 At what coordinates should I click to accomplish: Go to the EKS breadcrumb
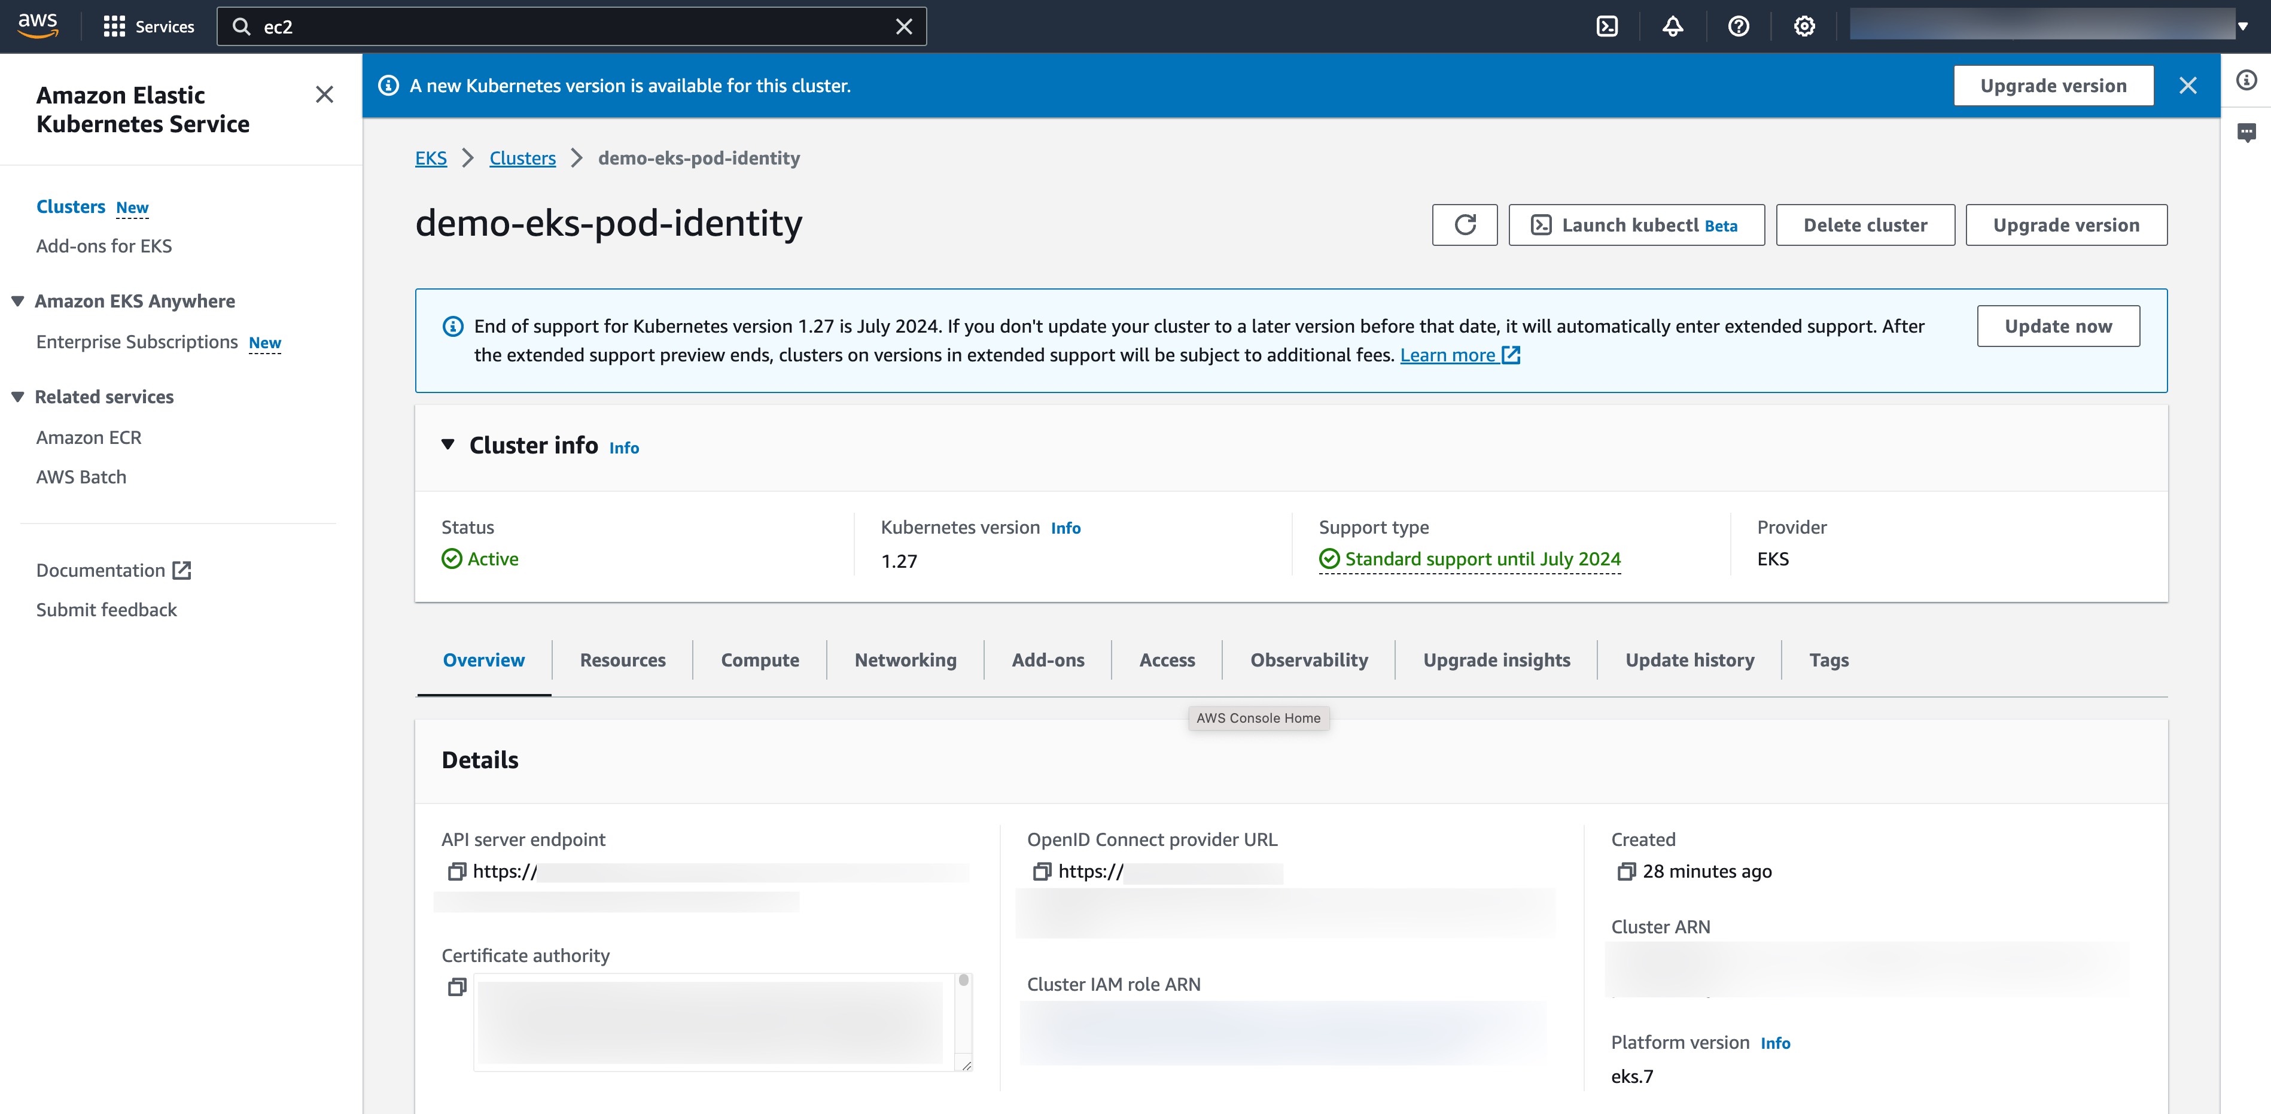tap(431, 158)
